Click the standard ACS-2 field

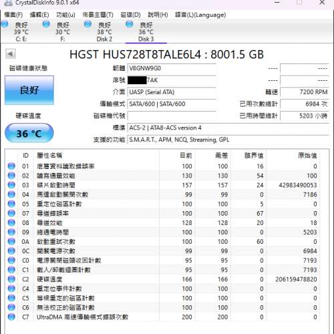tap(228, 128)
